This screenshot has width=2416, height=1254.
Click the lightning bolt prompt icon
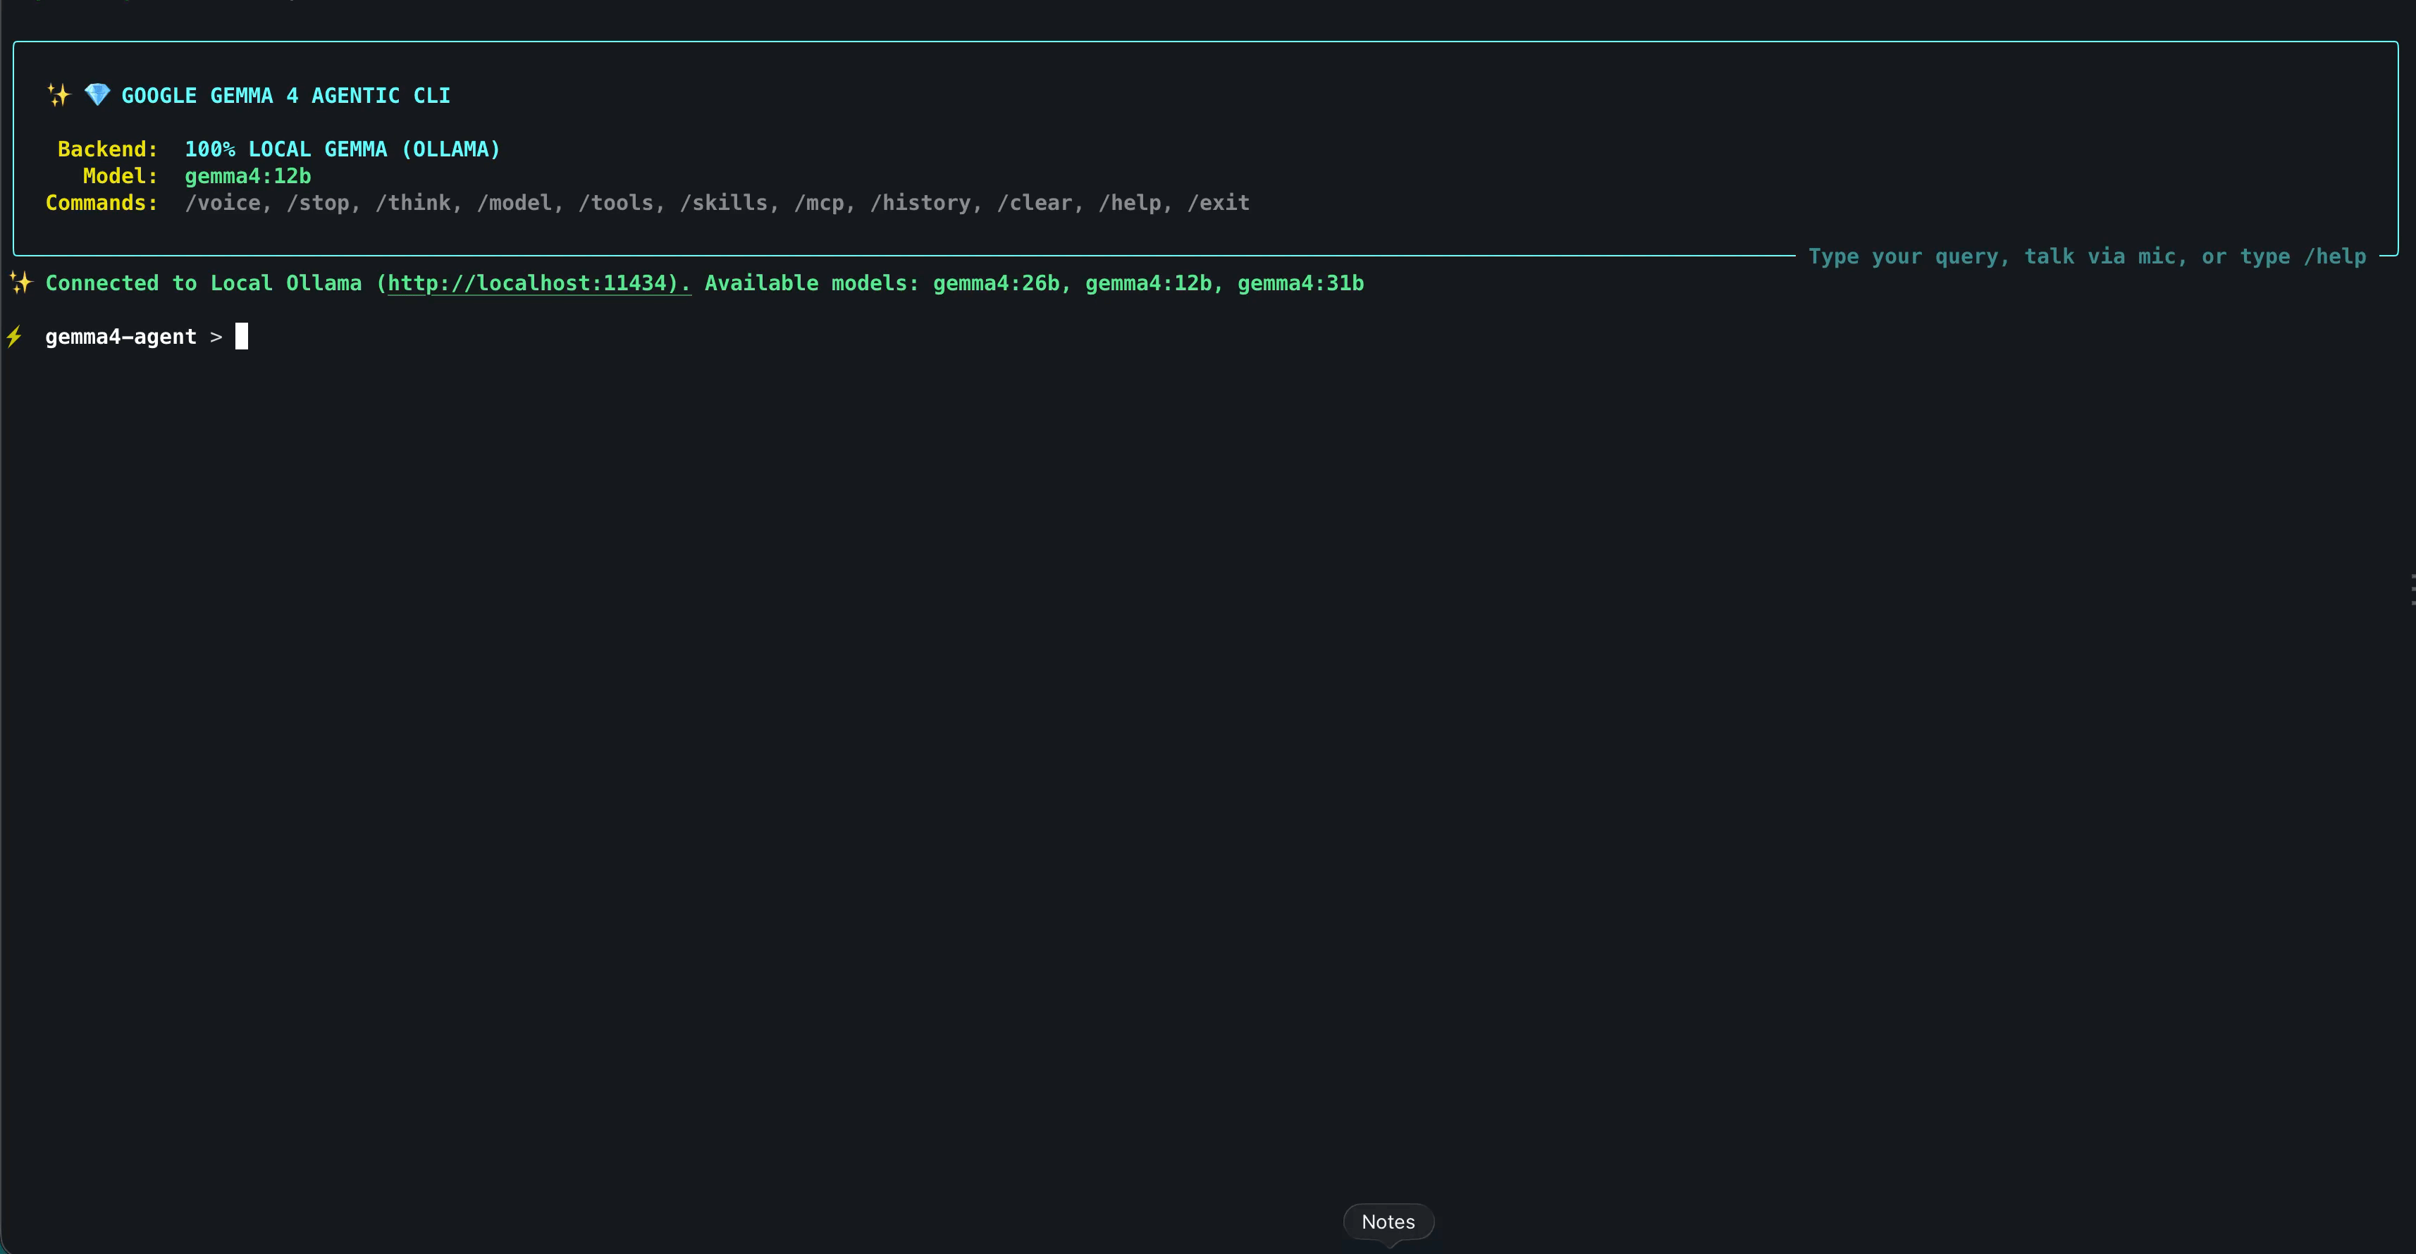(14, 337)
